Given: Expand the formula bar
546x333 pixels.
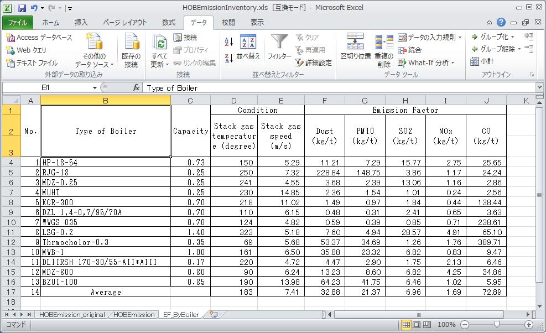Looking at the screenshot, I should point(539,87).
